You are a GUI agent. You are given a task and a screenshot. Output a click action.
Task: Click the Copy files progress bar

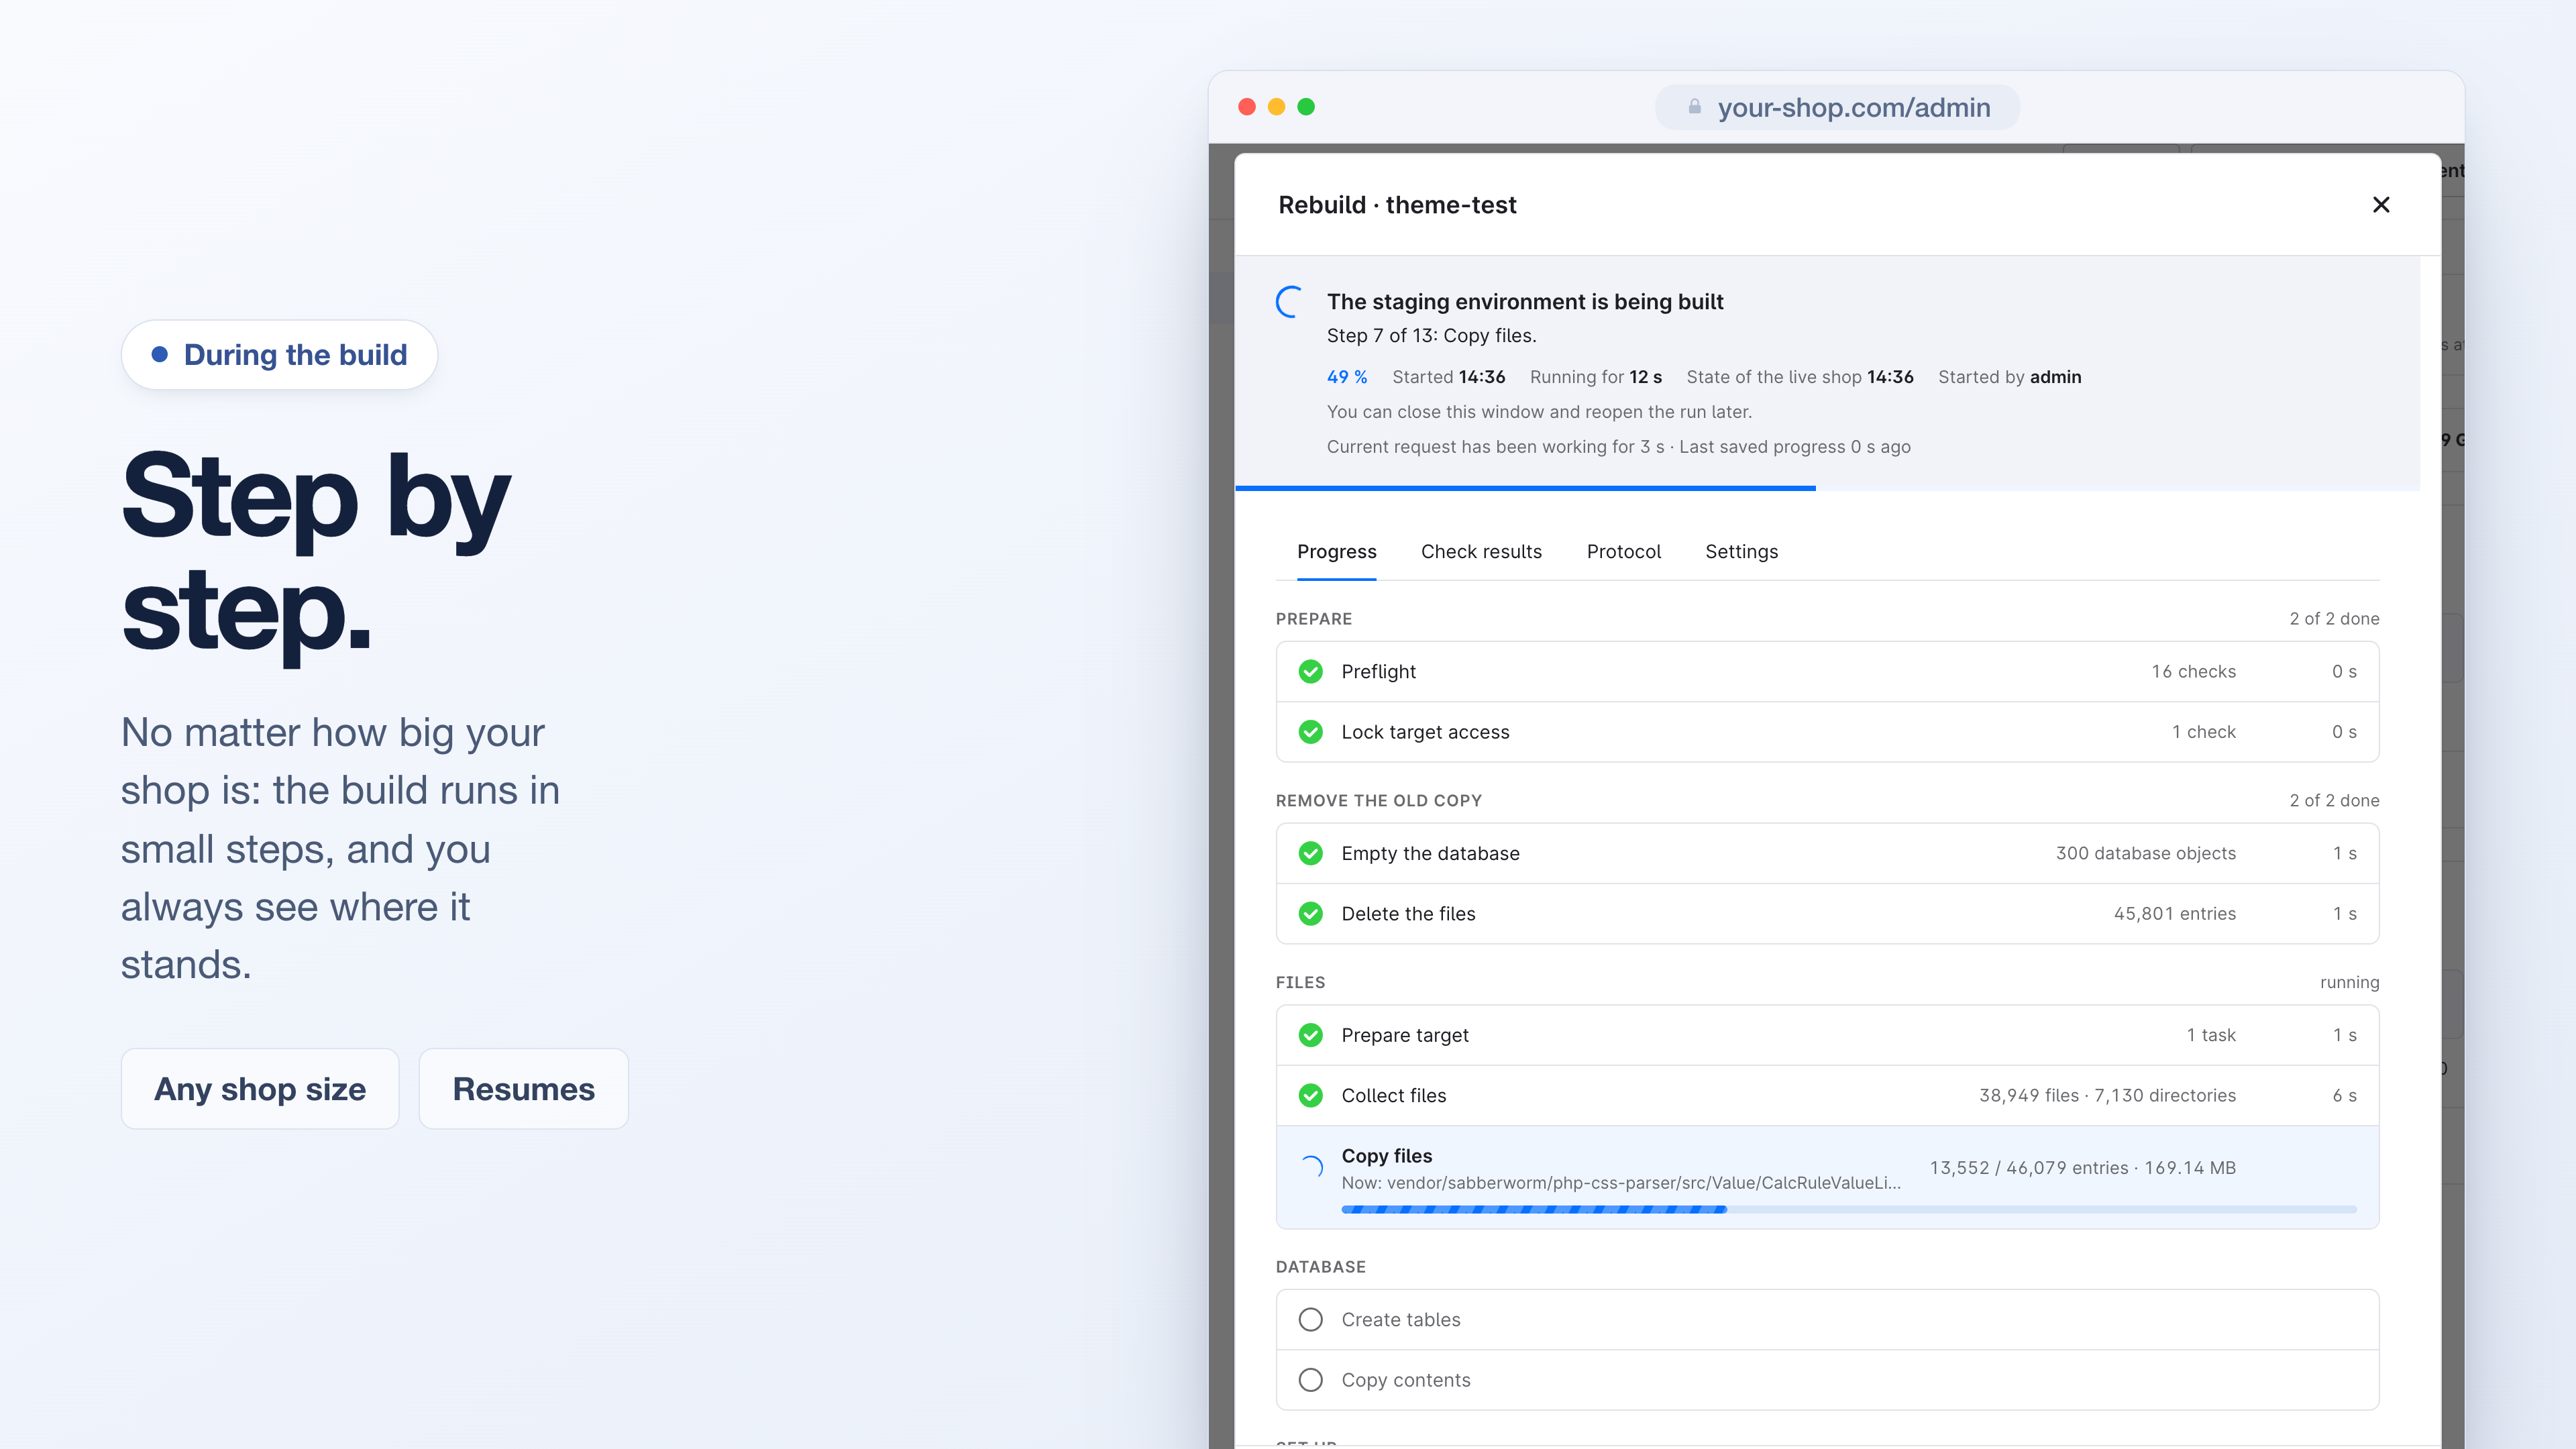point(1848,1209)
